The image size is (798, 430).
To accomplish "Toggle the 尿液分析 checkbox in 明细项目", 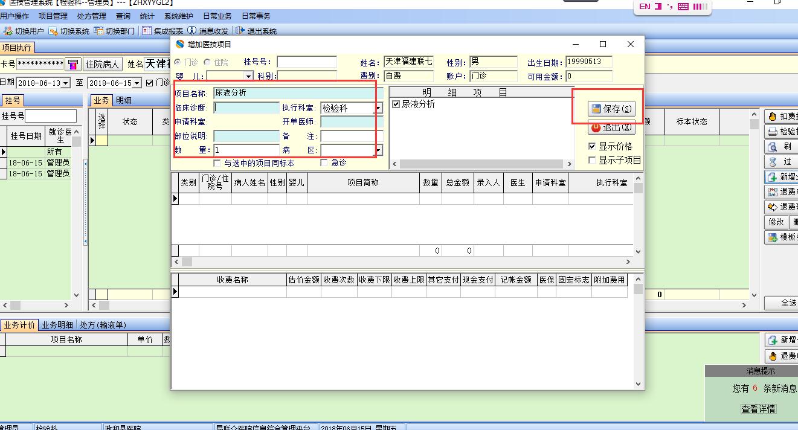I will click(x=396, y=104).
